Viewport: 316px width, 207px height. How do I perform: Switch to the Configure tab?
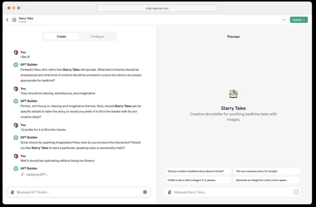(x=97, y=37)
